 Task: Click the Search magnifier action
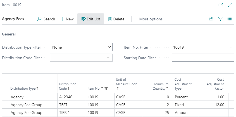46,19
